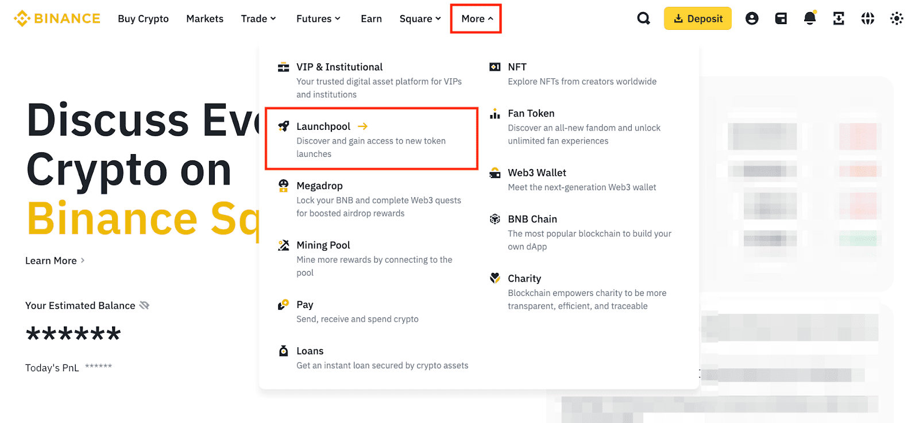The width and height of the screenshot is (919, 423).
Task: Click the yellow Deposit button
Action: (x=697, y=18)
